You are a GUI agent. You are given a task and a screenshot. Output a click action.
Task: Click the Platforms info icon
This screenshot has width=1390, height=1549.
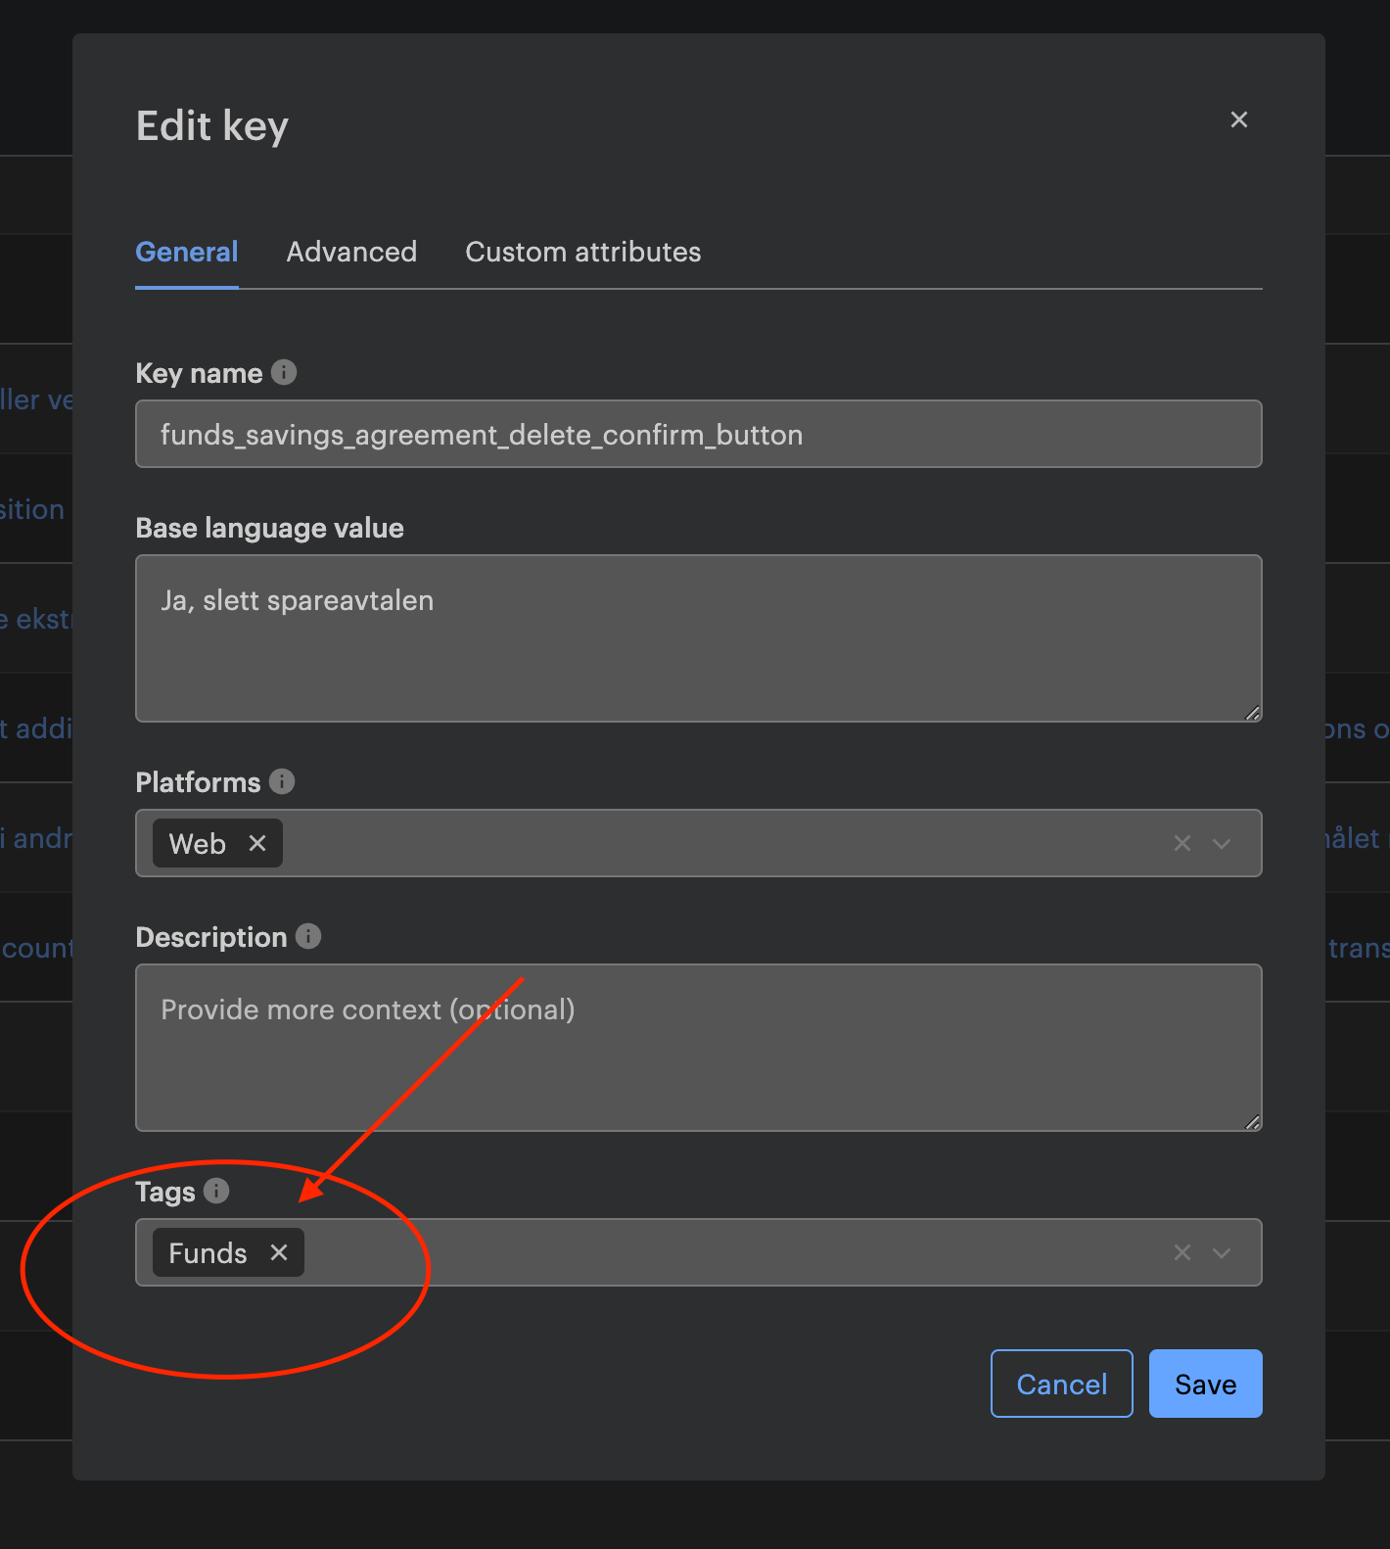[282, 781]
